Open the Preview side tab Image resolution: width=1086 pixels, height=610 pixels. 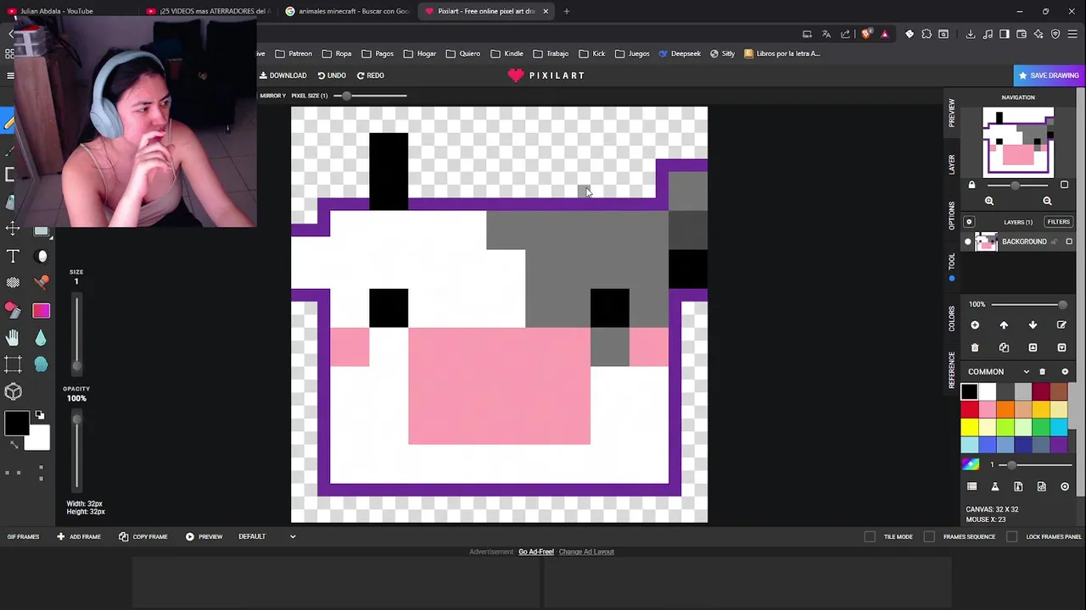tap(952, 113)
